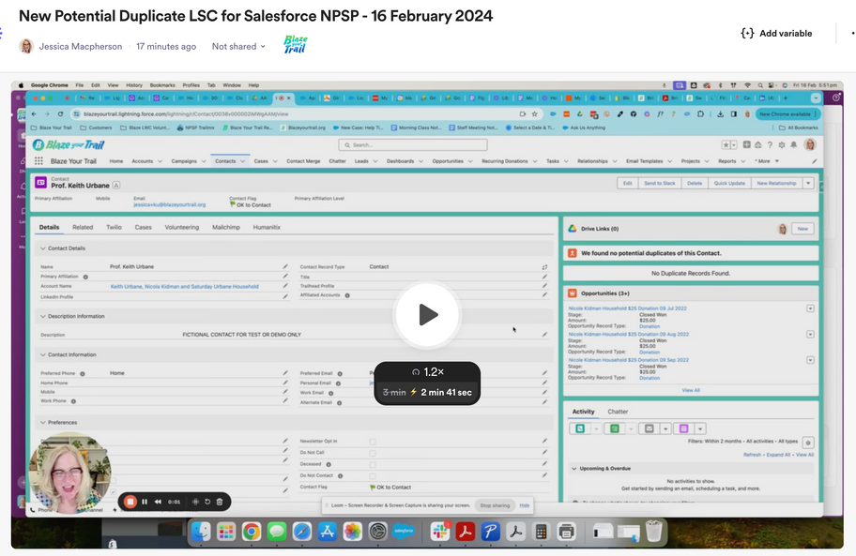Image resolution: width=856 pixels, height=556 pixels.
Task: Click the Google Drive icon in Drive Links
Action: (573, 229)
